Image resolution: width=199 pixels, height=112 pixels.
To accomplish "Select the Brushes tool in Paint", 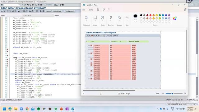I will 111,17.
